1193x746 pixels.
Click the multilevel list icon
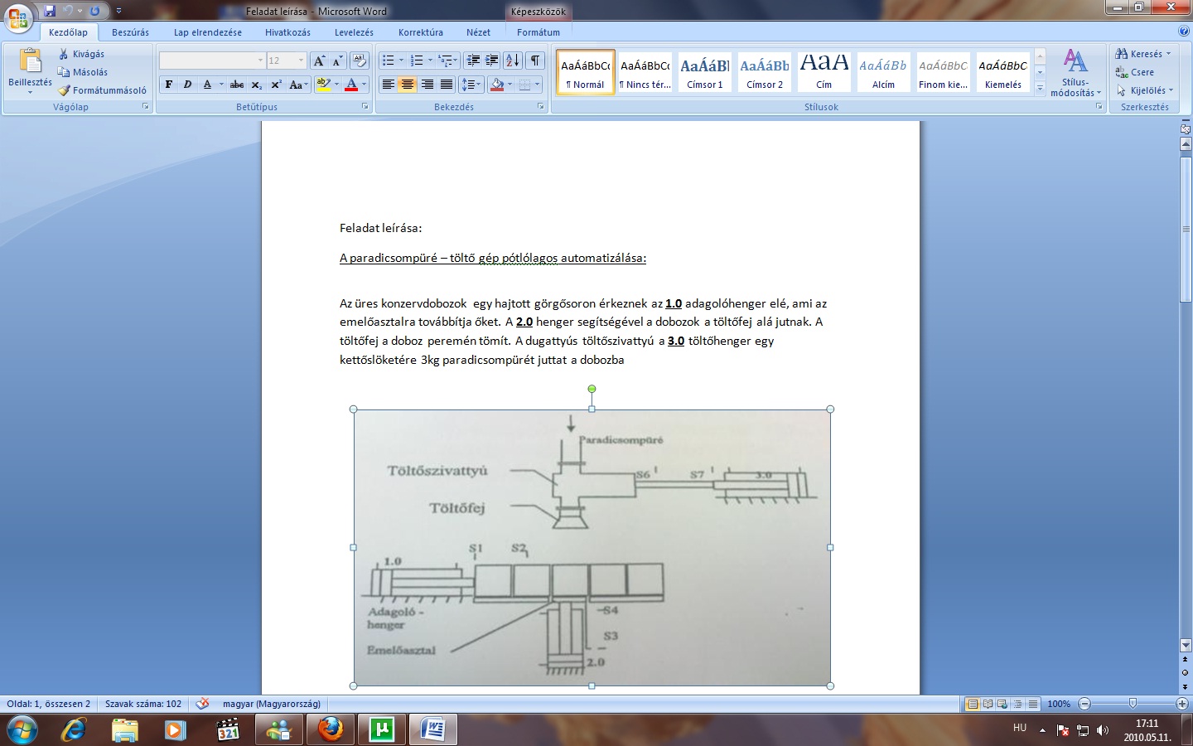point(445,61)
